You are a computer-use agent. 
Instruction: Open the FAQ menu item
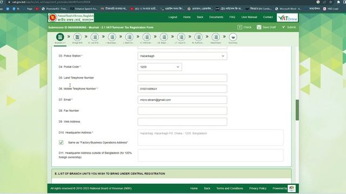(x=232, y=17)
